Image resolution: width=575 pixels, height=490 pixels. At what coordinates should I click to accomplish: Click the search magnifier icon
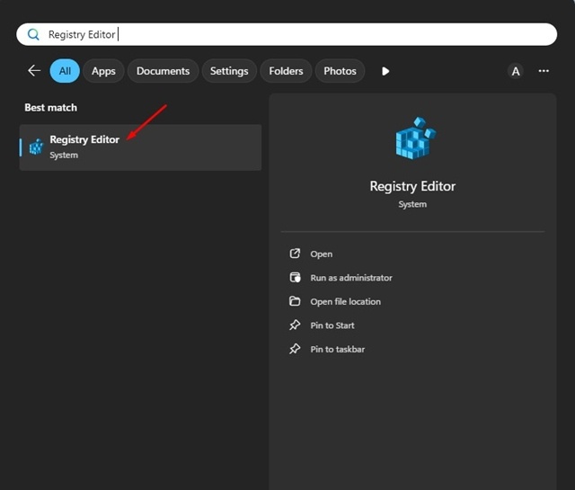(x=33, y=34)
